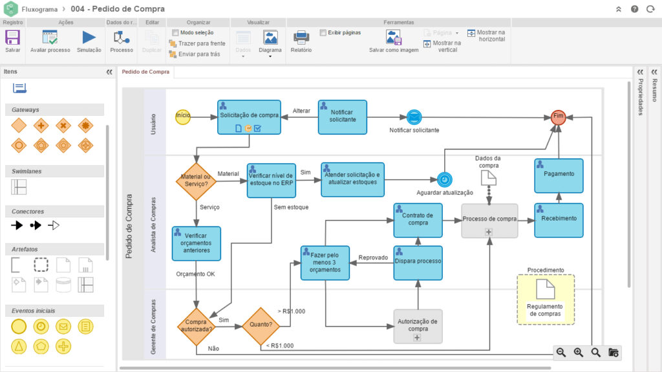Enable the Modo seleção checkbox
This screenshot has width=662, height=372.
coord(175,32)
